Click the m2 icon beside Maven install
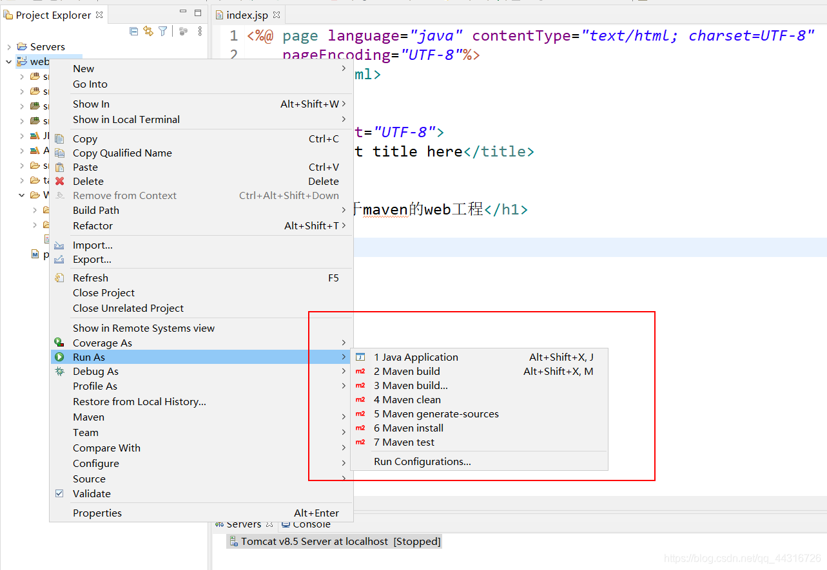This screenshot has height=570, width=827. pos(360,428)
